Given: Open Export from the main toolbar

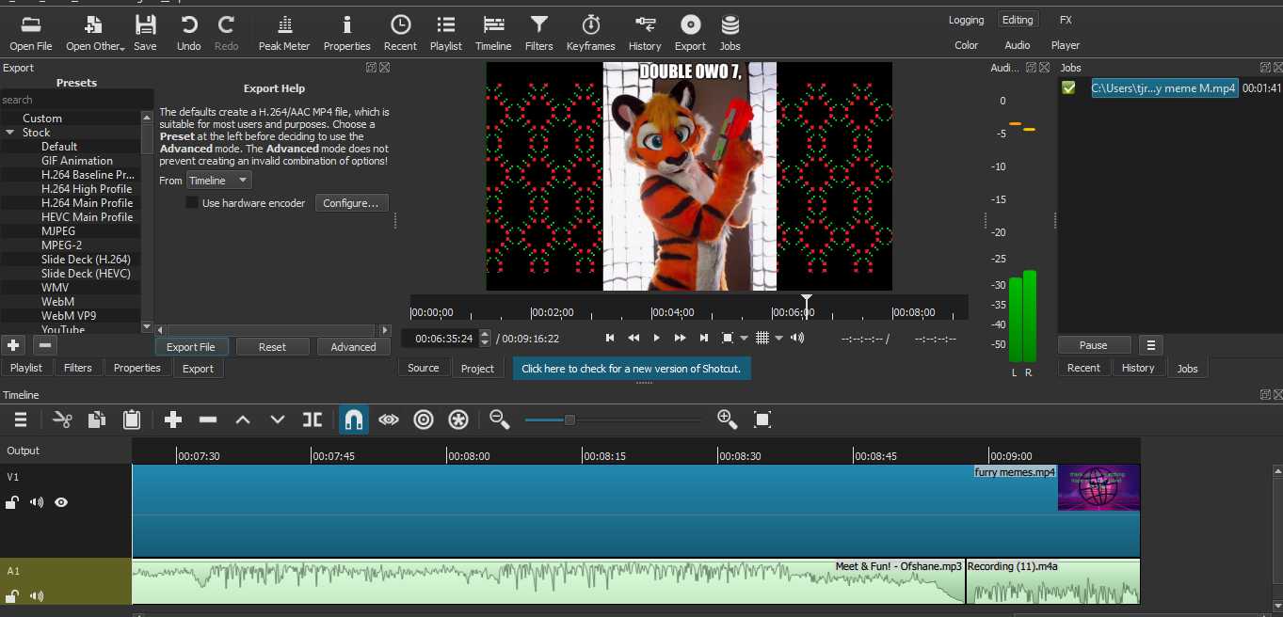Looking at the screenshot, I should 690,33.
